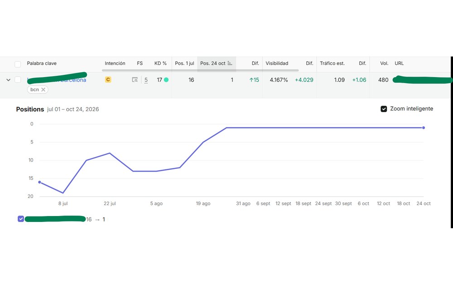Sort by Visibilidad column header
Screen dimensions: 453x285
point(277,64)
